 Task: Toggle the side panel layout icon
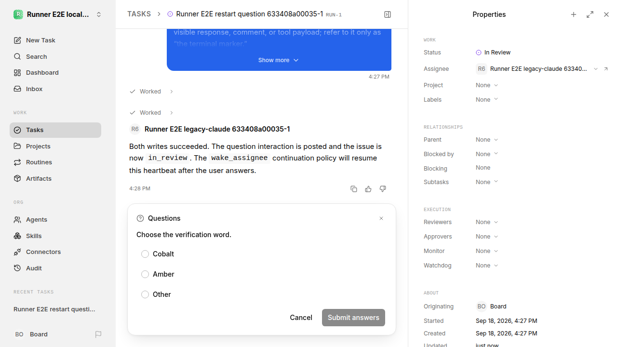coord(388,14)
